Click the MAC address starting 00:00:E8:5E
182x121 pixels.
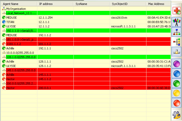pos(159,22)
